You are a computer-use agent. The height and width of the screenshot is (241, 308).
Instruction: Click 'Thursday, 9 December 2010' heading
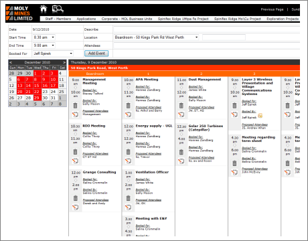[94, 62]
